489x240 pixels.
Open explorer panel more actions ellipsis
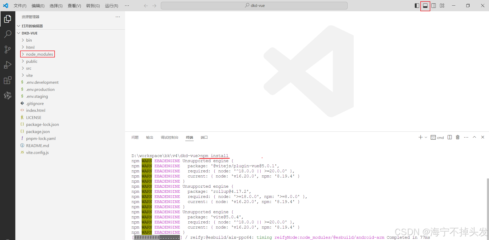[118, 17]
